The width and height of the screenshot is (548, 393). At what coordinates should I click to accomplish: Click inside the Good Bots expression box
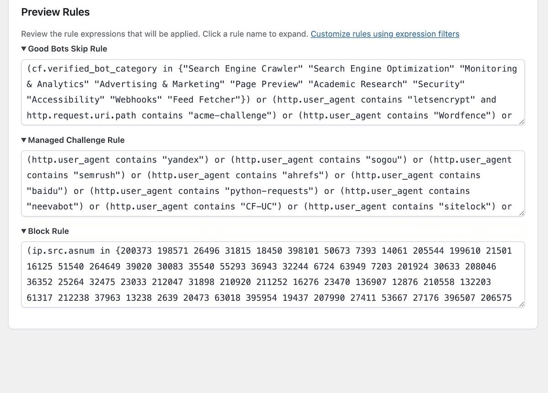pyautogui.click(x=273, y=91)
